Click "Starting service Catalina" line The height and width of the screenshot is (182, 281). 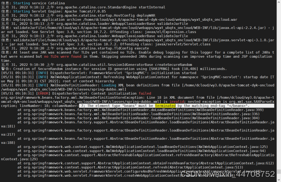pos(33,3)
